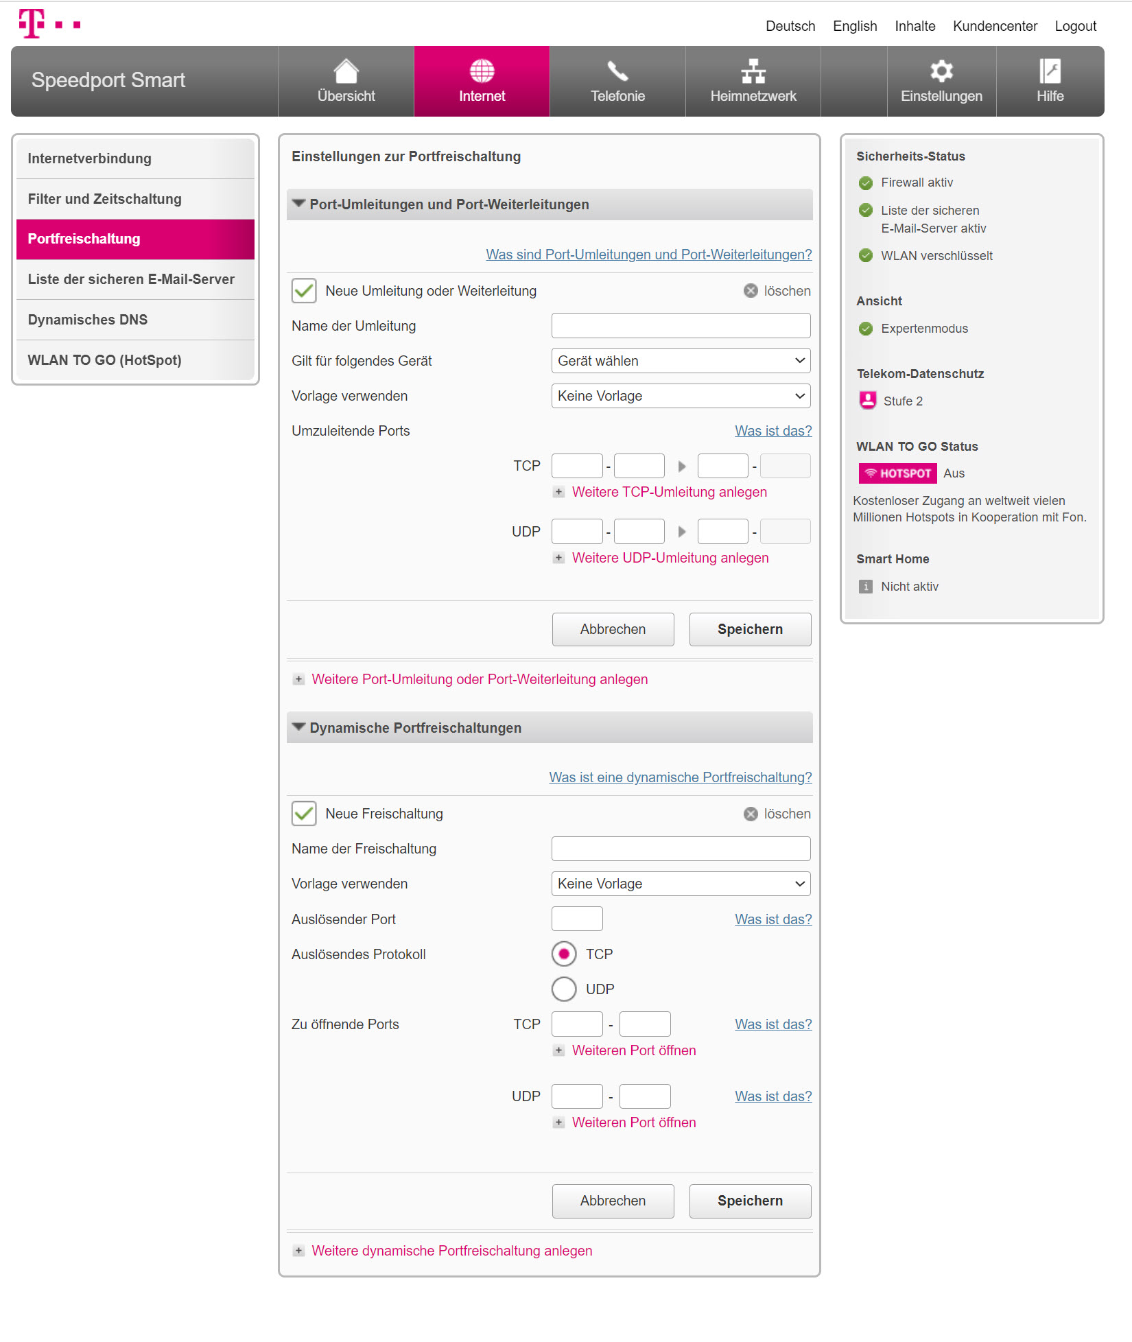Switch language to English
The width and height of the screenshot is (1132, 1342).
[855, 26]
